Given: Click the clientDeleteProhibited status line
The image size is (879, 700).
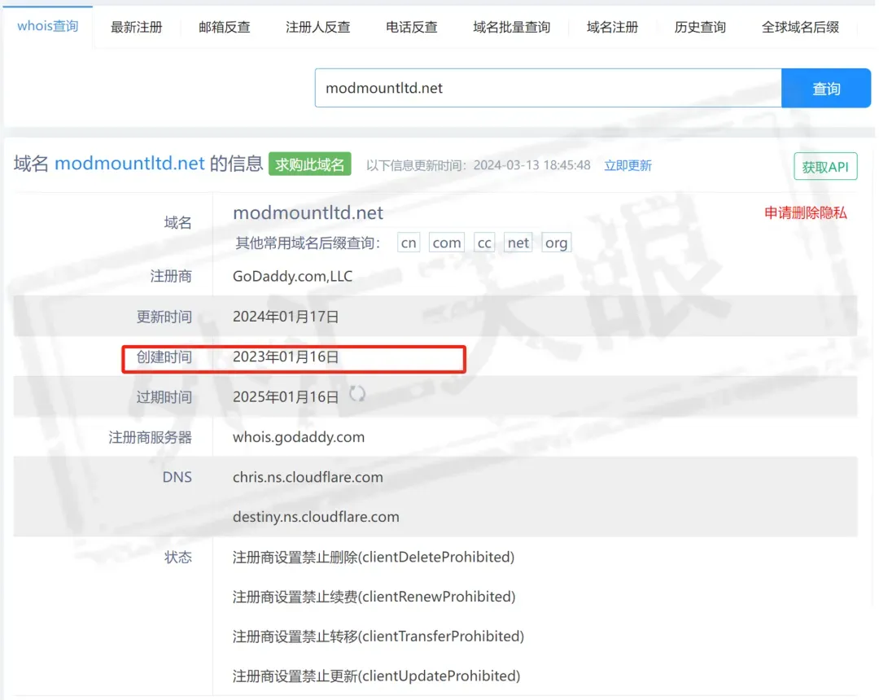Looking at the screenshot, I should [374, 557].
